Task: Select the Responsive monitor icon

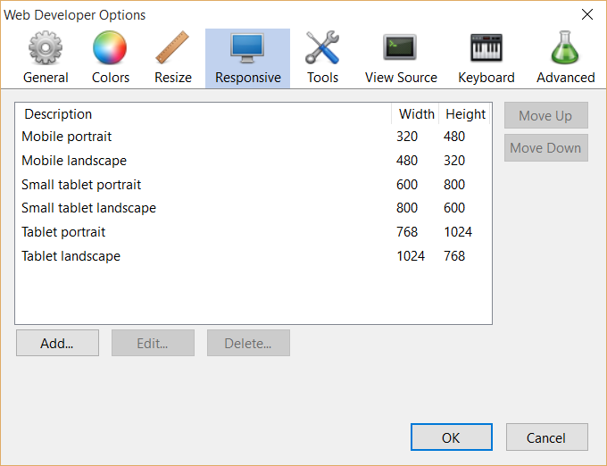Action: [247, 47]
